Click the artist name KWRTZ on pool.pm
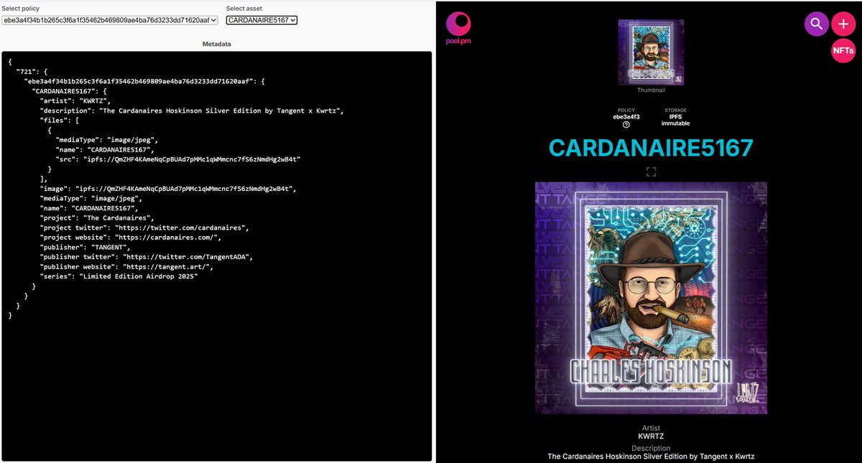The image size is (862, 463). pyautogui.click(x=651, y=436)
